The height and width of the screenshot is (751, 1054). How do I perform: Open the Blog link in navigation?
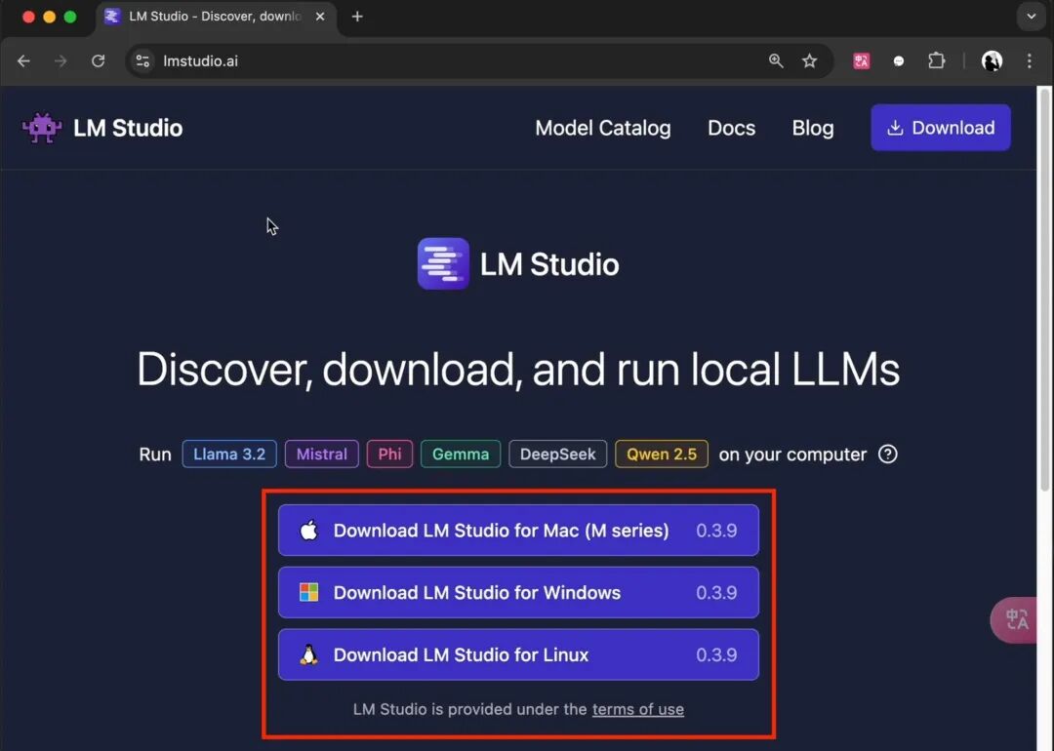coord(813,128)
